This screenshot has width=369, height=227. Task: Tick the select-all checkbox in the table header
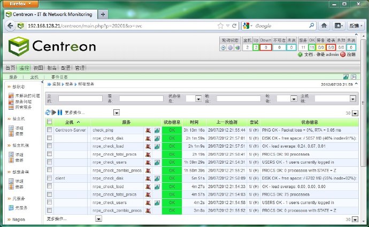[49, 121]
